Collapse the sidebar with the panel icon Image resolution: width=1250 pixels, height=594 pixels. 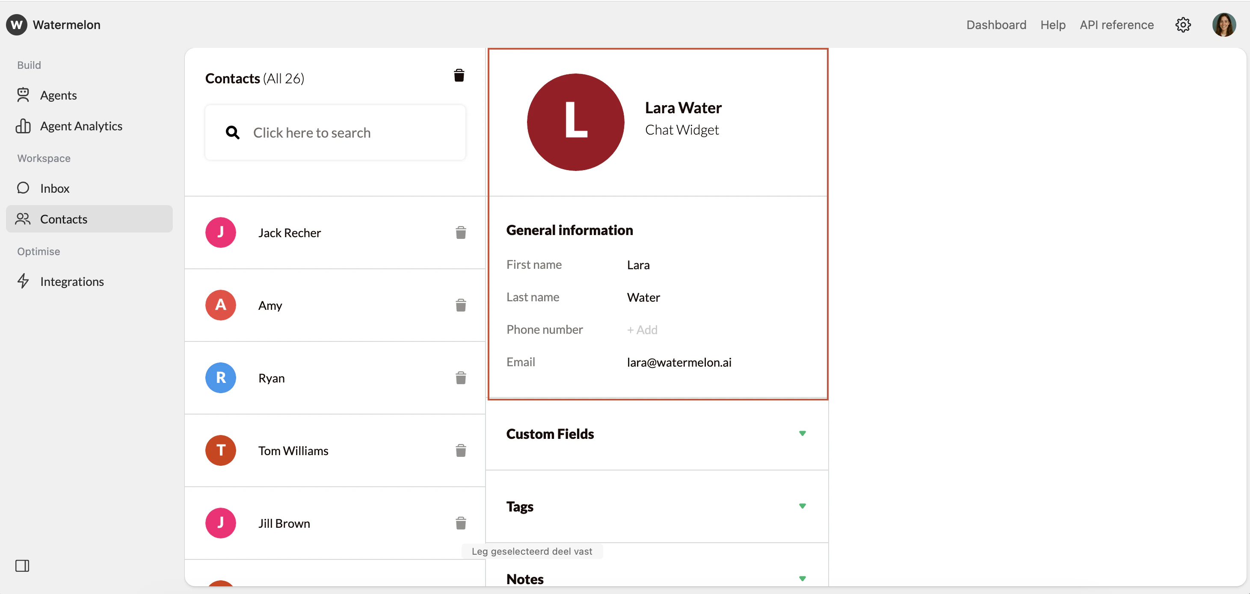click(22, 565)
